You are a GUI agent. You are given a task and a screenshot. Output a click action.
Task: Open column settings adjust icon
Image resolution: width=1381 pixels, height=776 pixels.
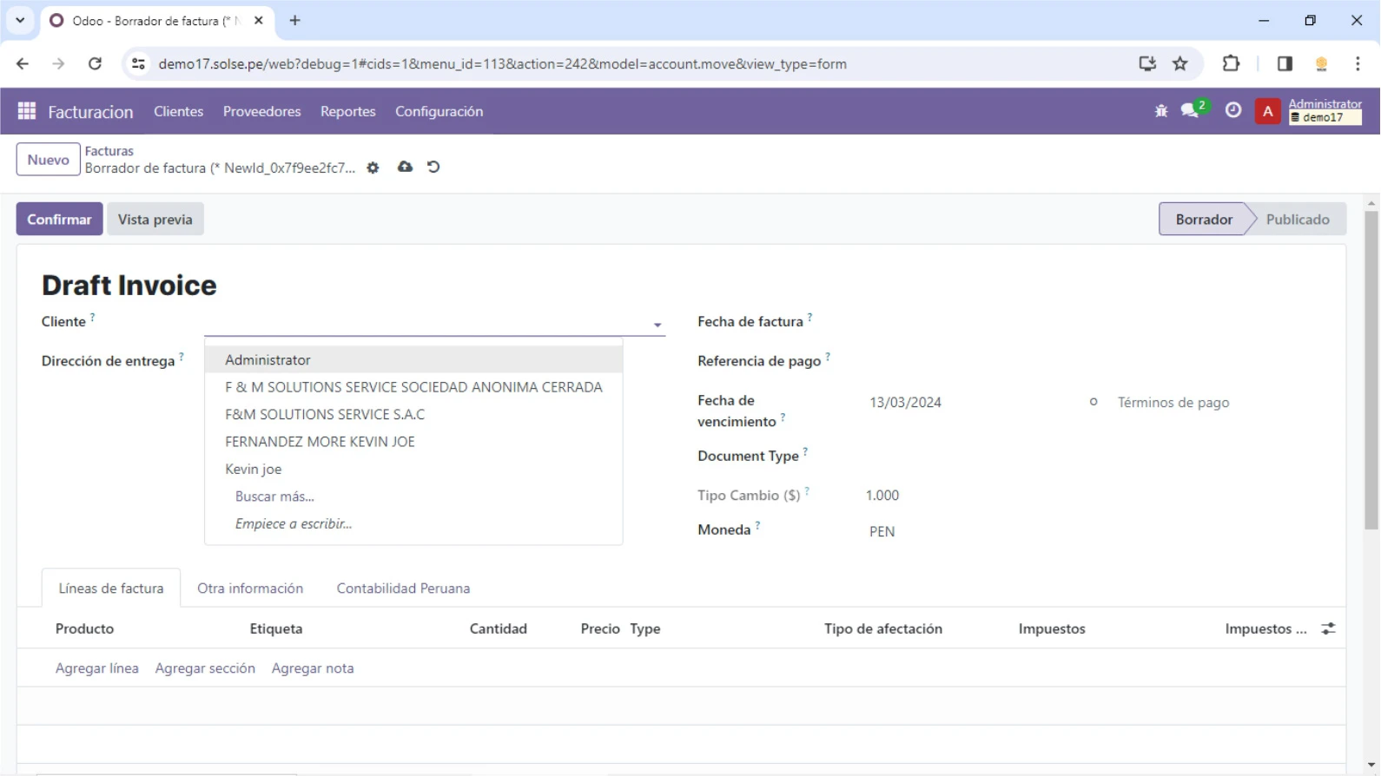[x=1328, y=628]
